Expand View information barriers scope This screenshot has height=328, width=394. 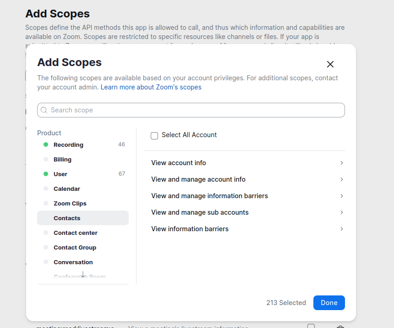point(247,229)
